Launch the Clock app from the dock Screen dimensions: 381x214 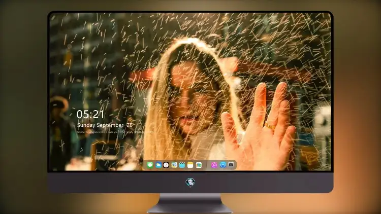click(166, 165)
